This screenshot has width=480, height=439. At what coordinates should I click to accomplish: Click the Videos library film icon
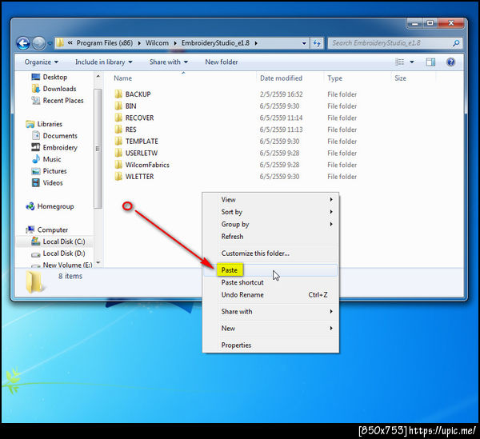point(36,182)
